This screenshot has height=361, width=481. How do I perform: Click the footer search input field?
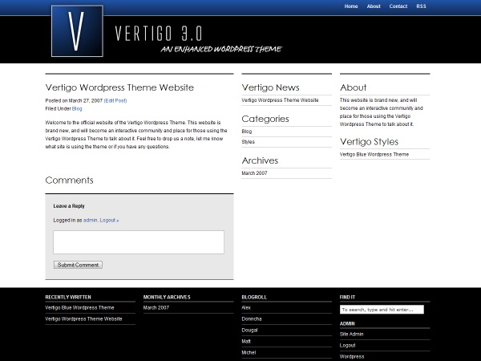click(x=382, y=310)
